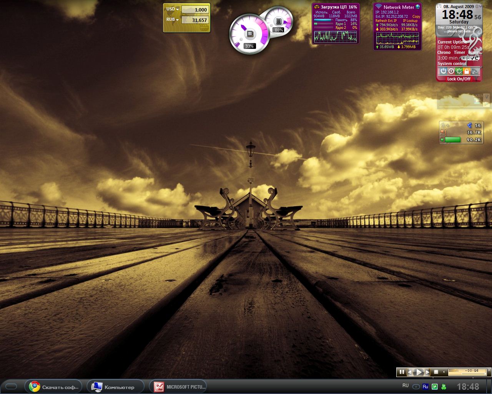
Task: Switch to the Timer tab
Action: coord(459,52)
